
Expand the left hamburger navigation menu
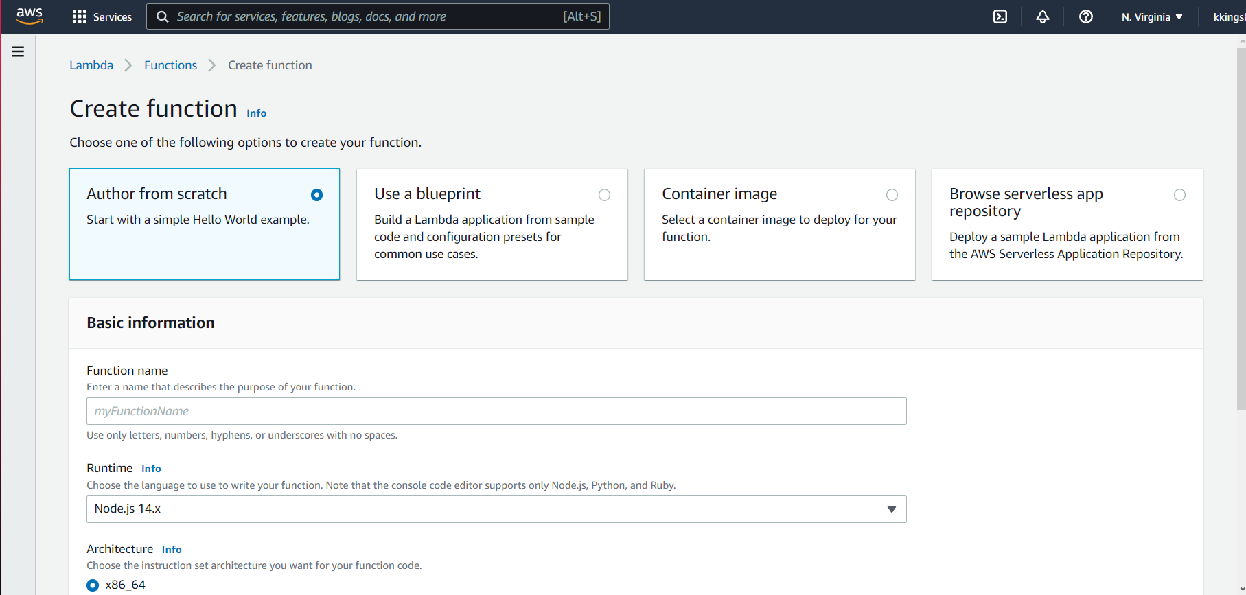18,51
